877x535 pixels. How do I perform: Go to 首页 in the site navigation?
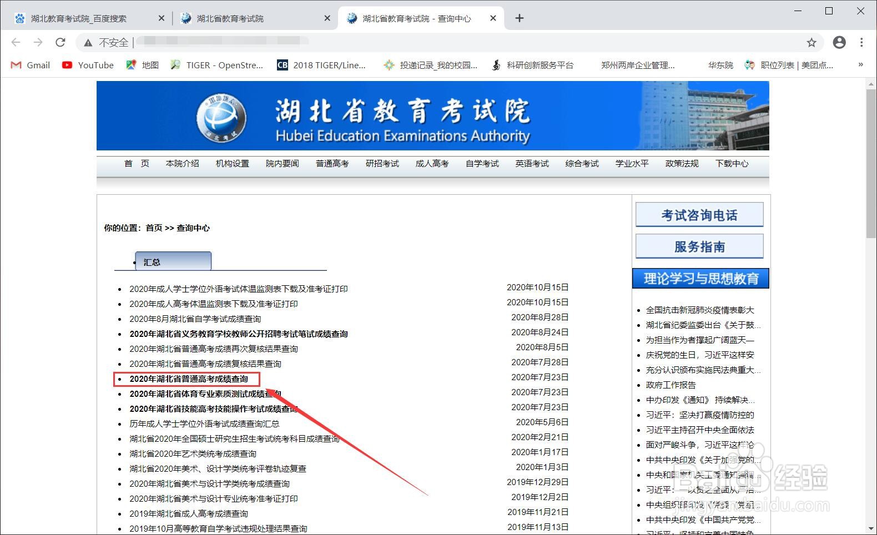coord(137,164)
